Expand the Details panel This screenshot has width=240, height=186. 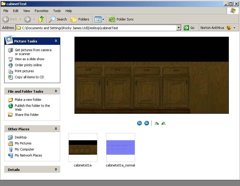tap(56, 169)
